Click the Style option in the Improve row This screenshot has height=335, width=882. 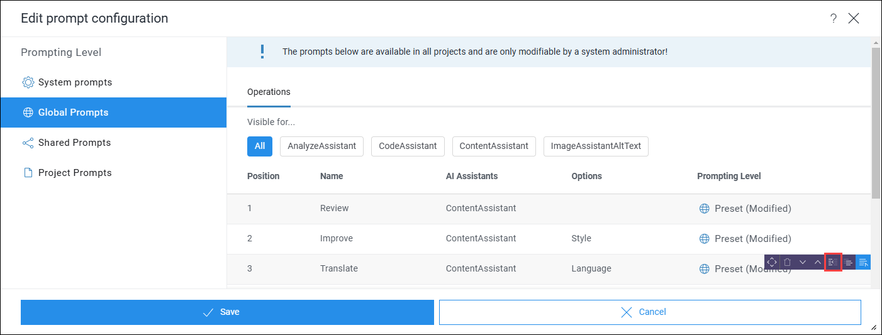click(x=581, y=239)
